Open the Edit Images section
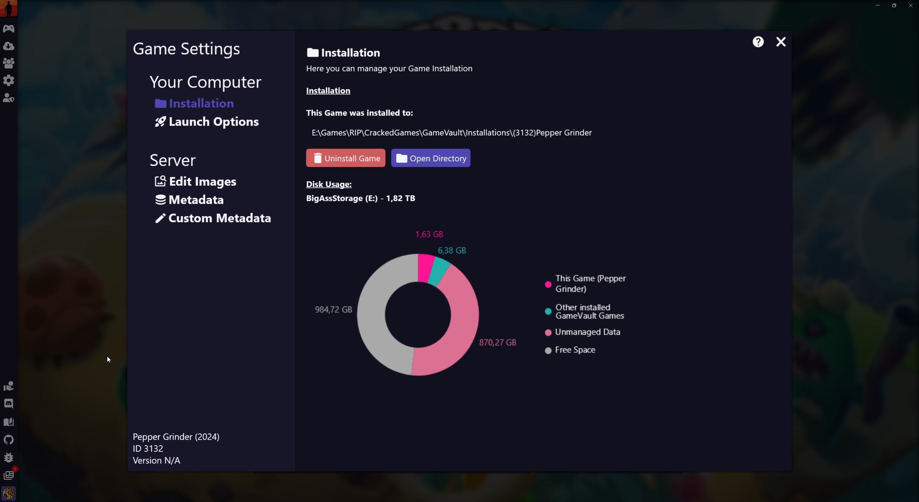This screenshot has height=502, width=919. tap(196, 181)
